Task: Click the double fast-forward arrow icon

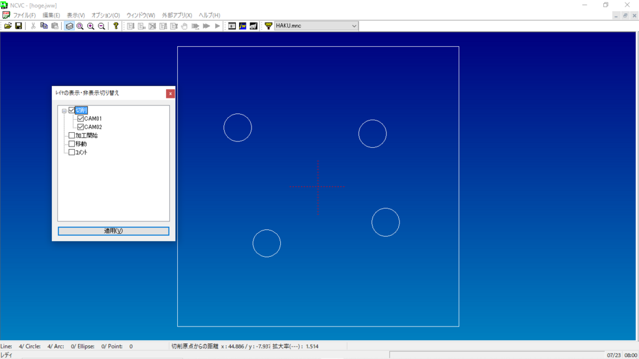Action: pyautogui.click(x=206, y=26)
